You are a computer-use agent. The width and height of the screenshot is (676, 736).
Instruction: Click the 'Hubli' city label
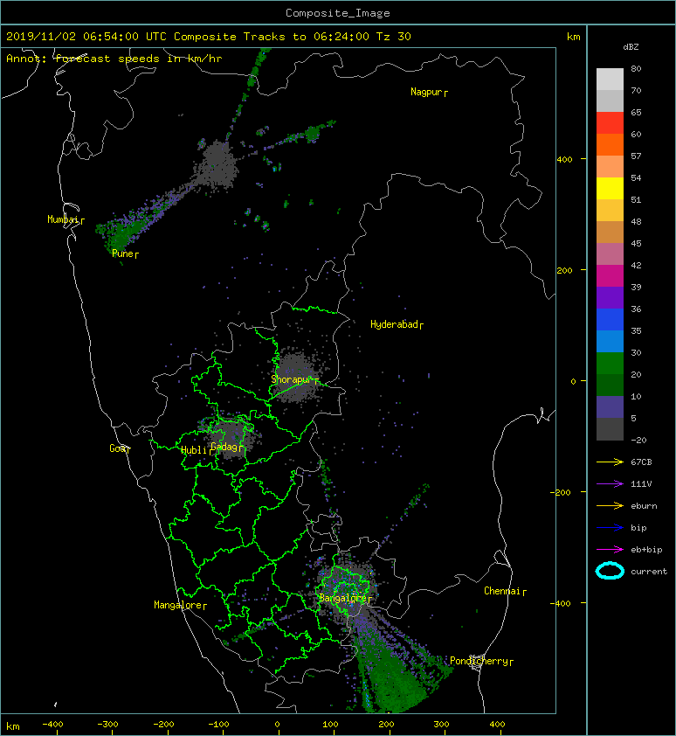coord(196,450)
